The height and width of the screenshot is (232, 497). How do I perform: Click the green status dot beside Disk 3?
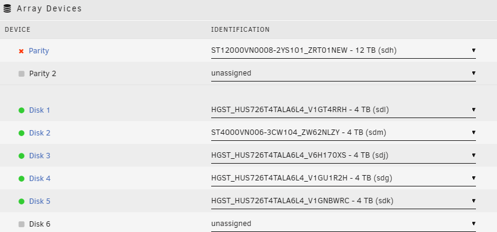[x=21, y=156]
